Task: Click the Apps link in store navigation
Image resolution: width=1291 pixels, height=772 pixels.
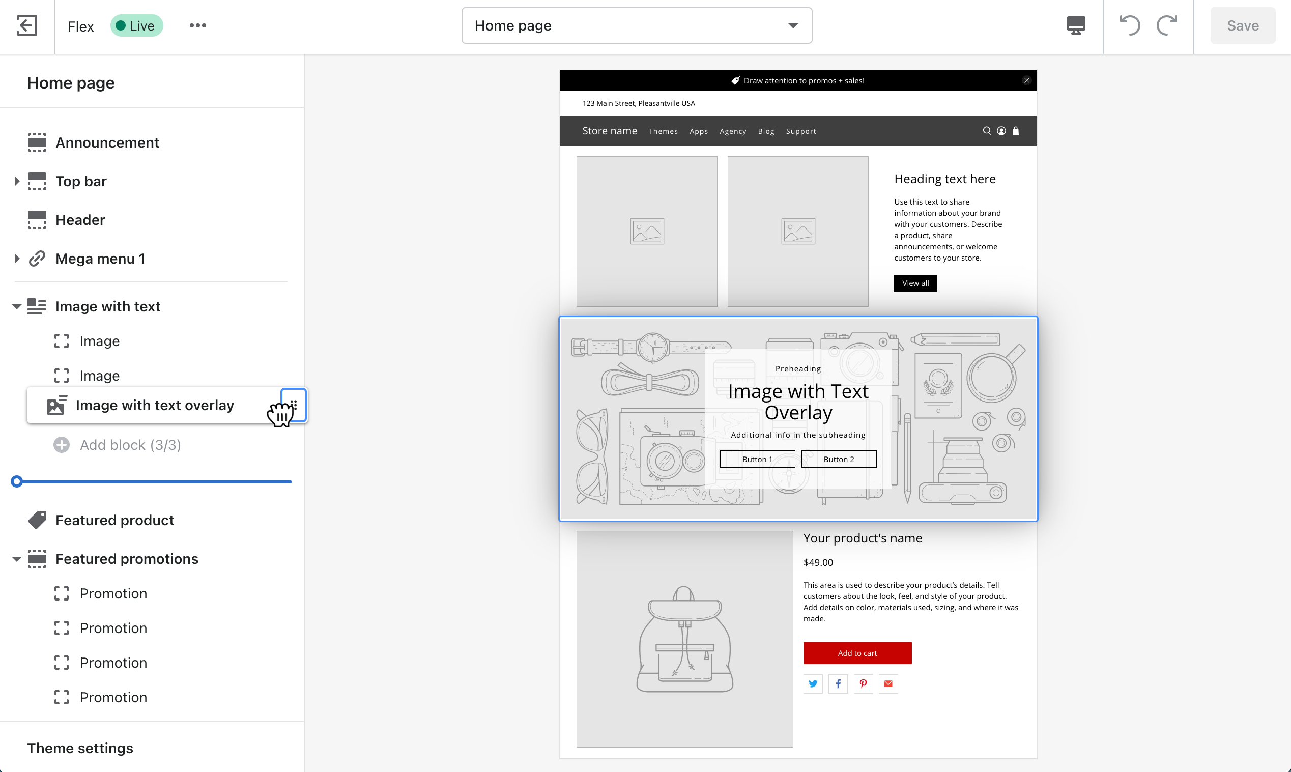Action: [699, 132]
